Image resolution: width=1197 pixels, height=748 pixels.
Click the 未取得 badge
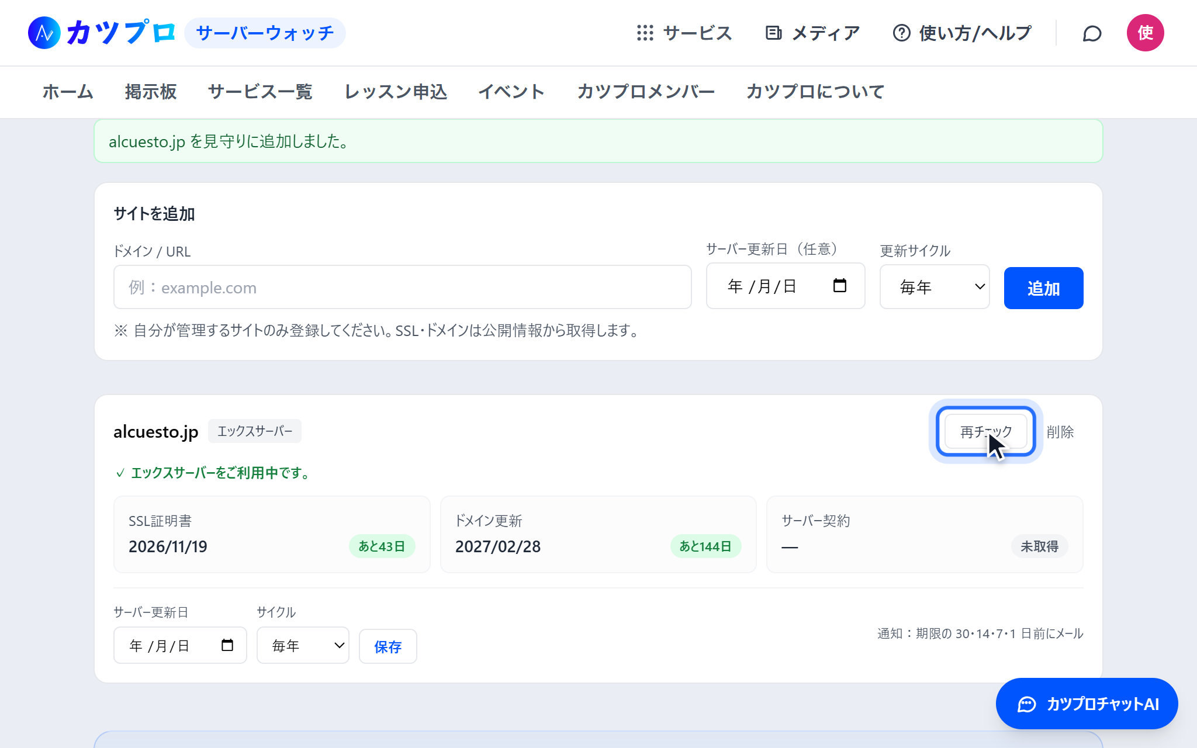[x=1039, y=546]
